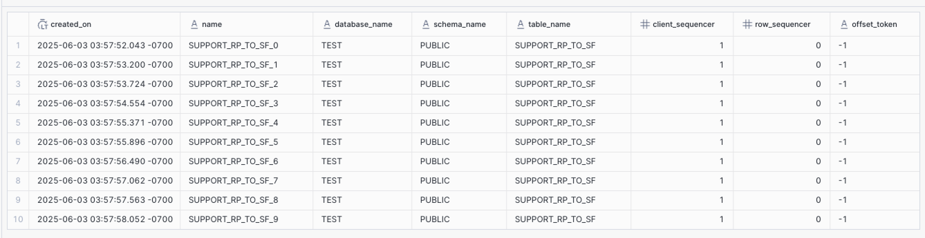The image size is (925, 238).
Task: Select row number 2
Action: (x=18, y=65)
